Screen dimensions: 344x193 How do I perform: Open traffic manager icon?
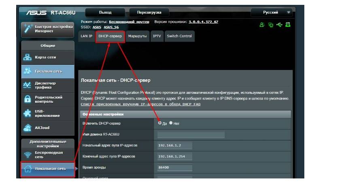[x=27, y=85]
